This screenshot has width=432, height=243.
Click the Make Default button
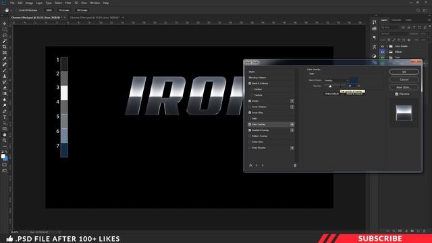pos(332,94)
